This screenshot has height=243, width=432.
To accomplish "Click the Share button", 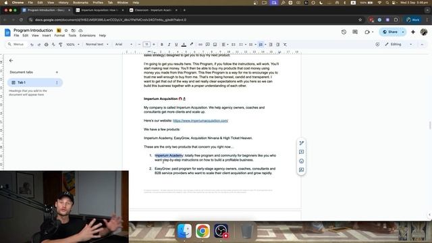I will point(390,32).
